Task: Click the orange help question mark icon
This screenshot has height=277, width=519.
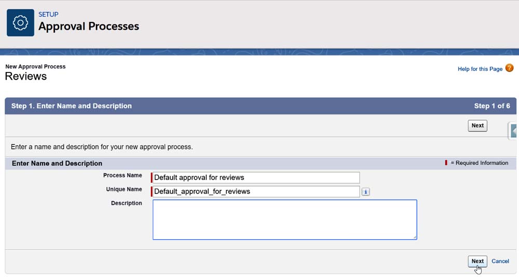Action: [x=509, y=68]
